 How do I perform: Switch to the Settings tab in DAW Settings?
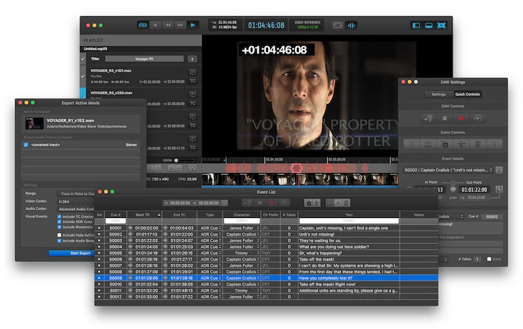click(x=439, y=94)
